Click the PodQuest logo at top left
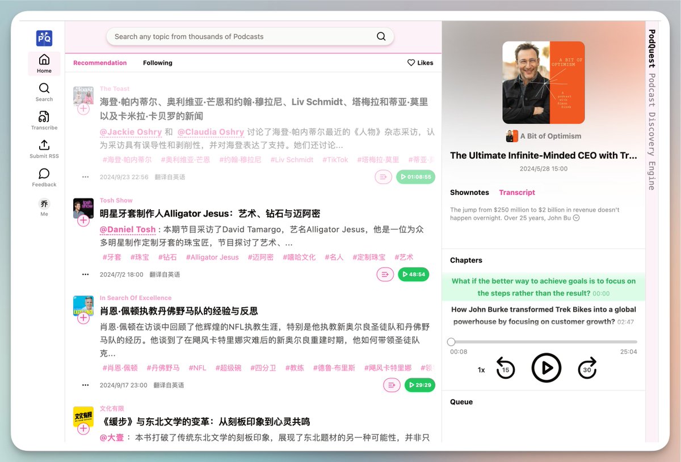The height and width of the screenshot is (462, 681). tap(44, 37)
